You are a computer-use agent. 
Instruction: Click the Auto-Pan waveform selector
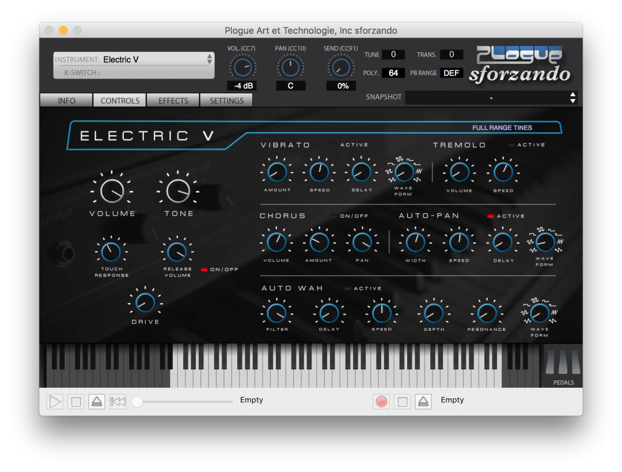(x=545, y=243)
